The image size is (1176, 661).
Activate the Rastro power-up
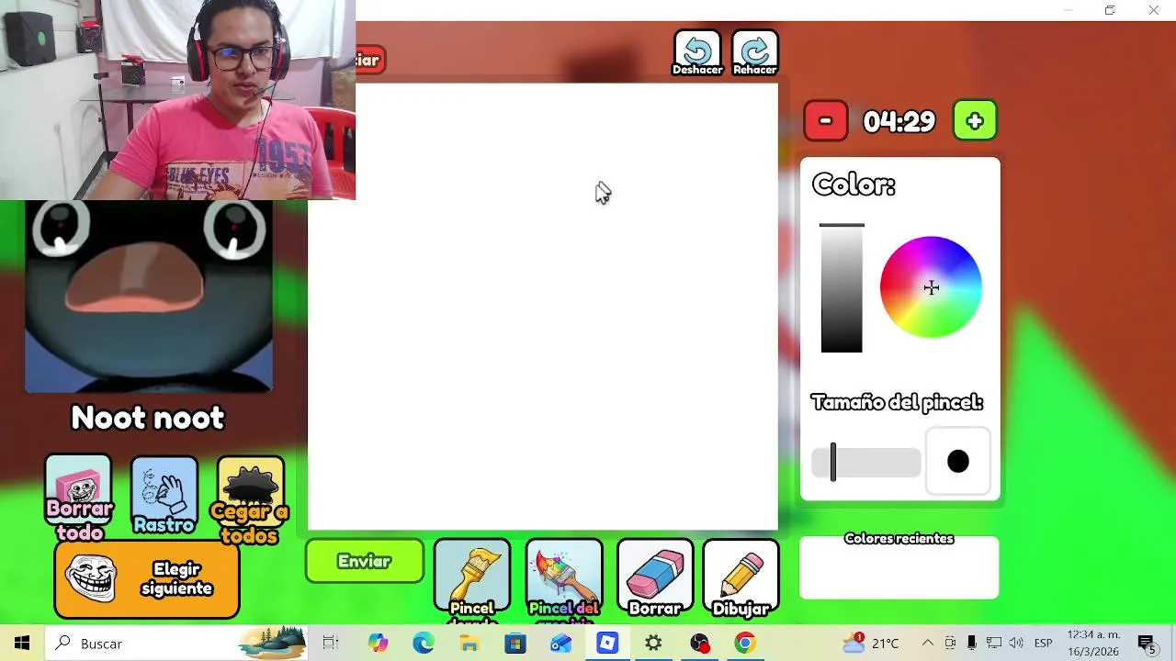(164, 497)
